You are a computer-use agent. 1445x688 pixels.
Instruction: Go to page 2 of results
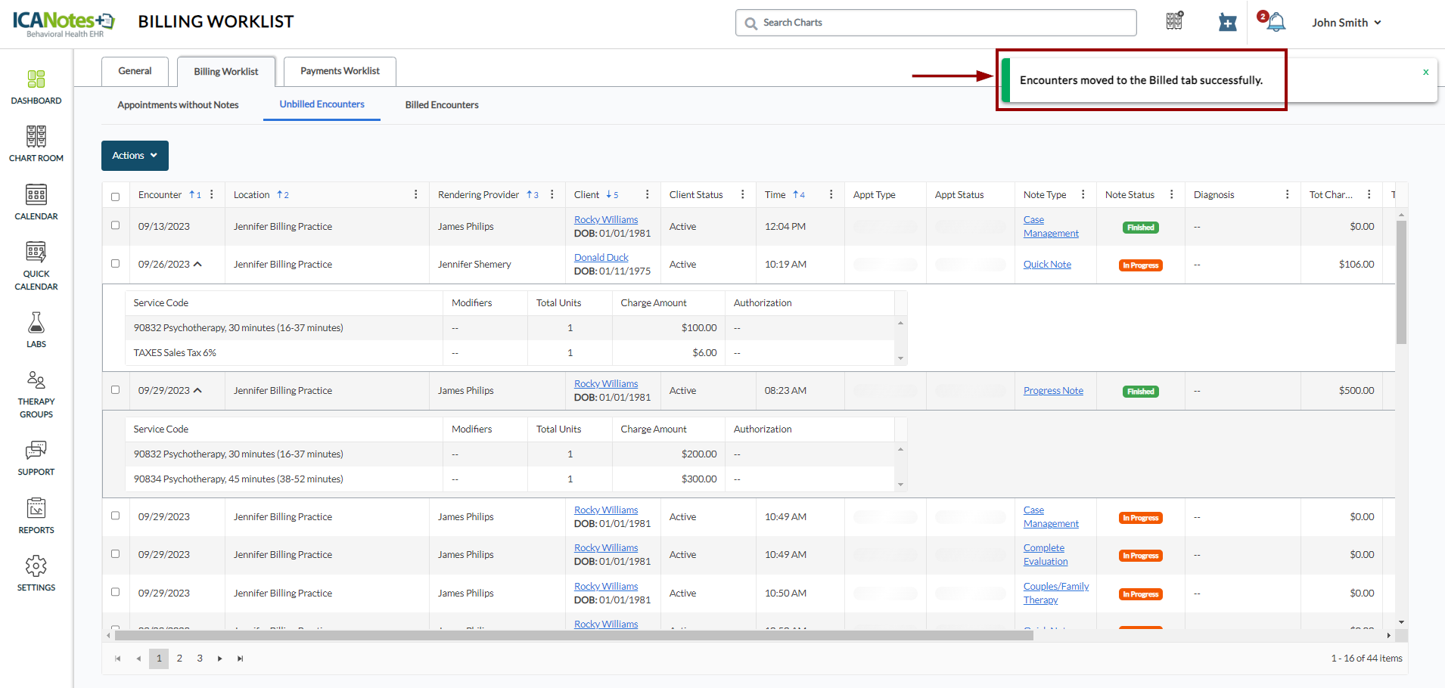click(179, 659)
